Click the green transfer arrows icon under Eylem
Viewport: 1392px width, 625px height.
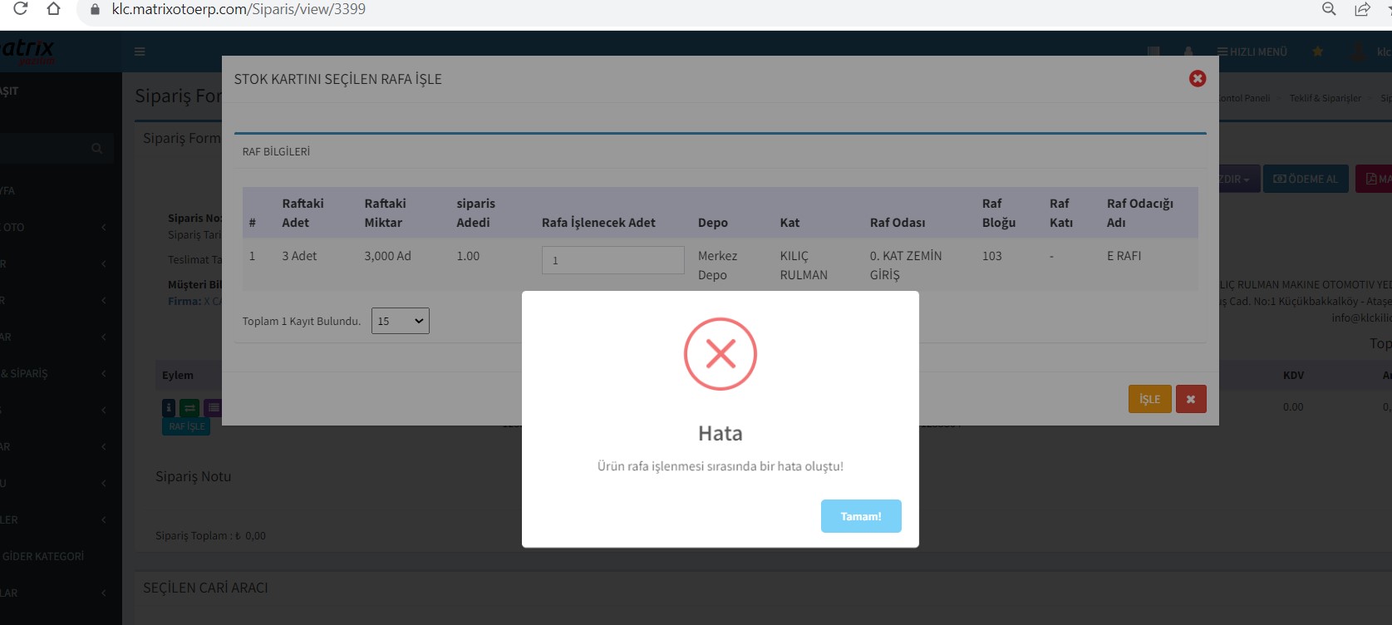pyautogui.click(x=189, y=407)
